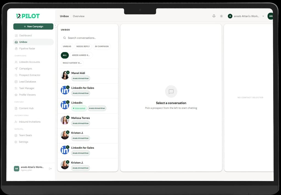Open the Manel Aidi conversation
The image size is (281, 195).
click(88, 76)
